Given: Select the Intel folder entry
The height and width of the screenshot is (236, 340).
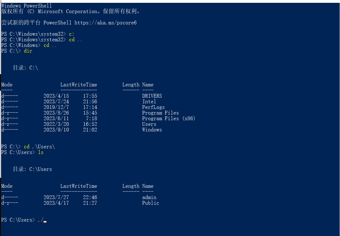Looking at the screenshot, I should 149,102.
